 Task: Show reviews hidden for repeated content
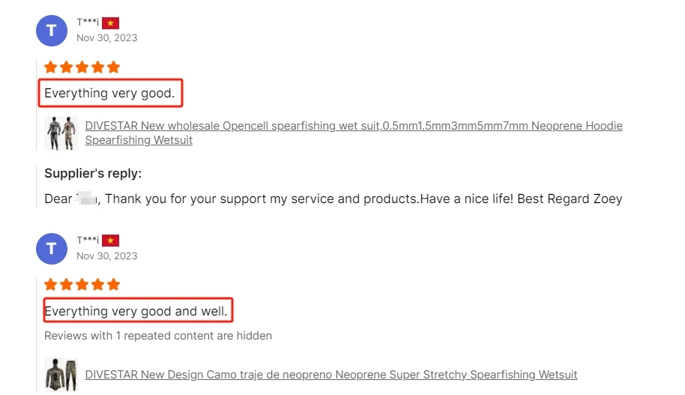158,336
